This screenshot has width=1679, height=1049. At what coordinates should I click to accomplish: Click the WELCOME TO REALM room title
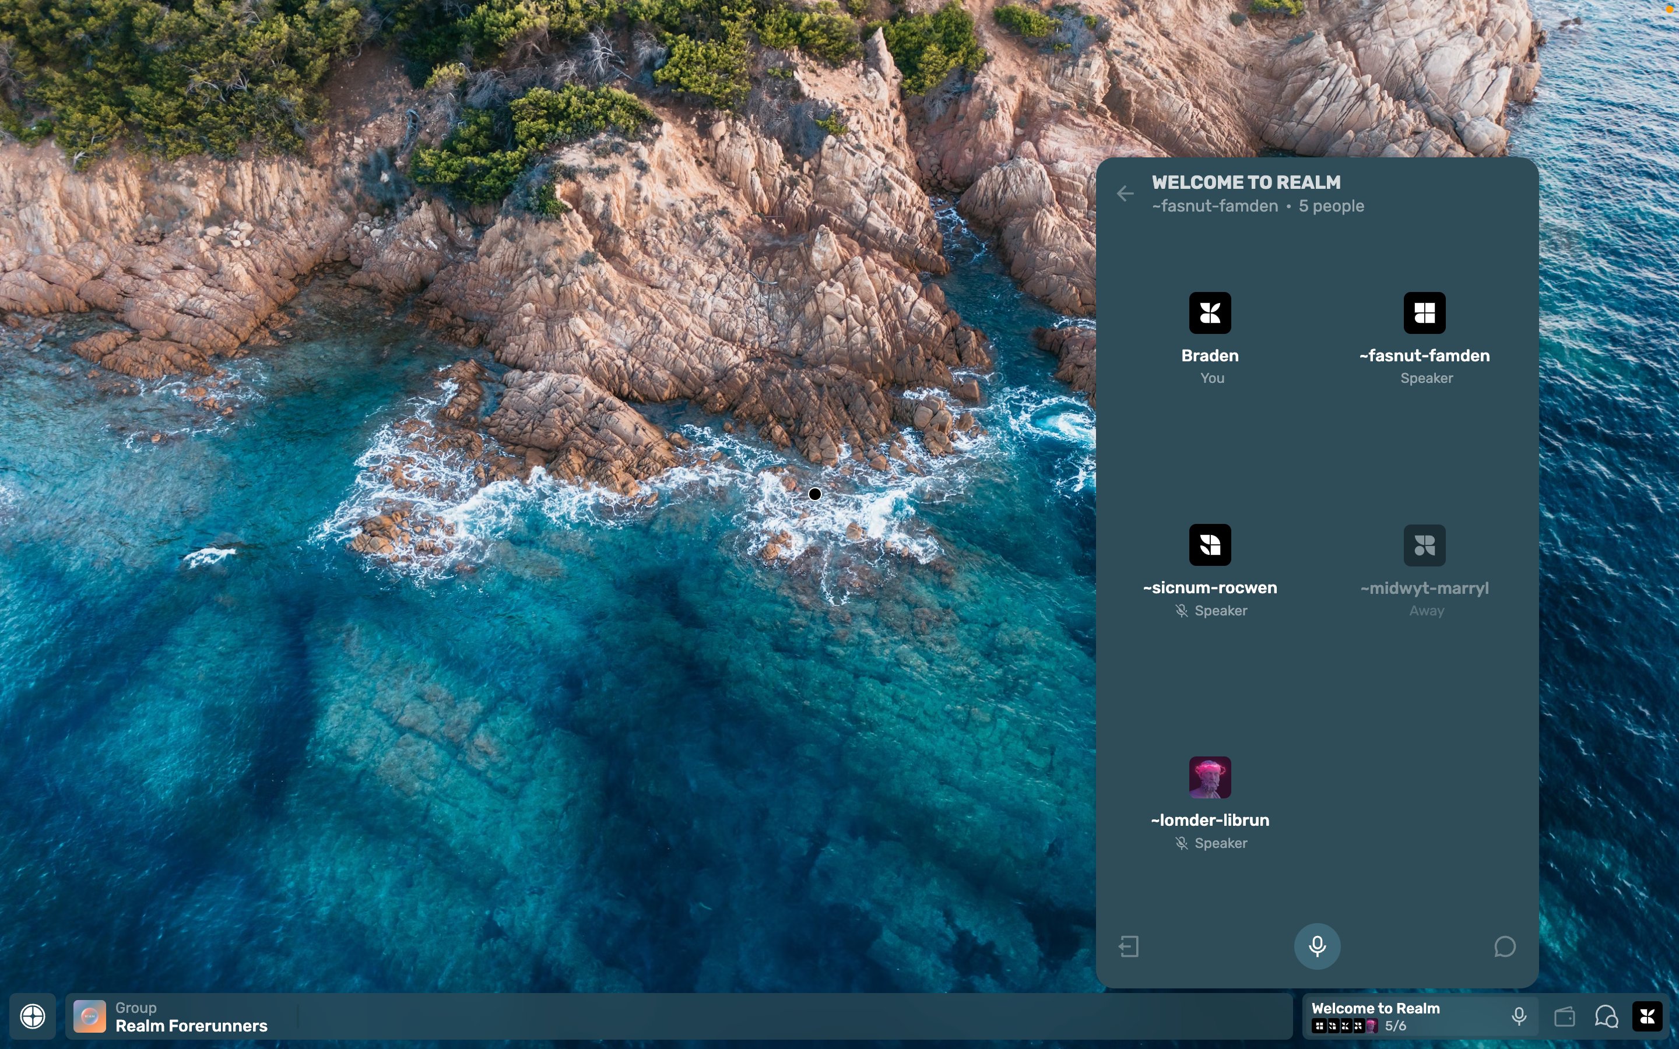1246,182
